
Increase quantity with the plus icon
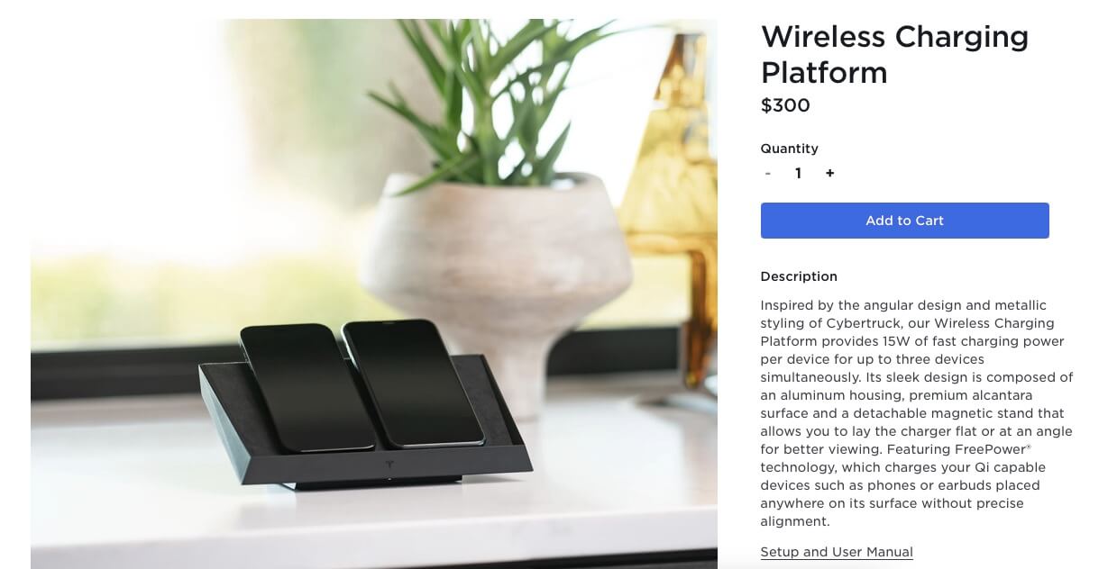(829, 174)
